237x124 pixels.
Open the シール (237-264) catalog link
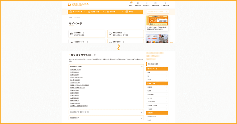point(75,83)
